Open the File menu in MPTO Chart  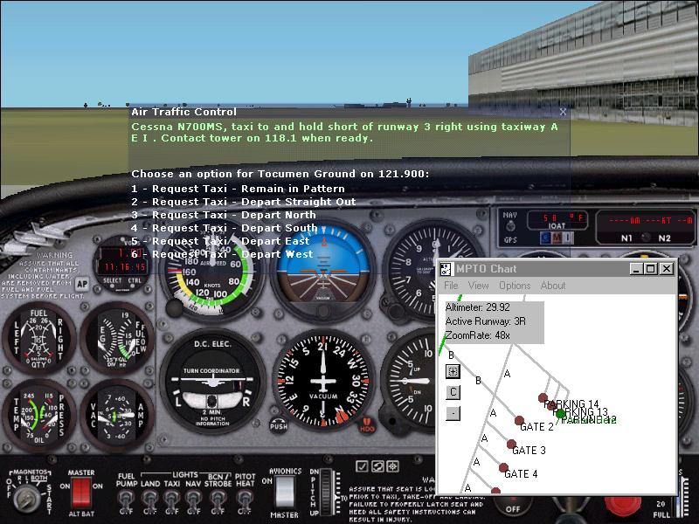pos(451,286)
